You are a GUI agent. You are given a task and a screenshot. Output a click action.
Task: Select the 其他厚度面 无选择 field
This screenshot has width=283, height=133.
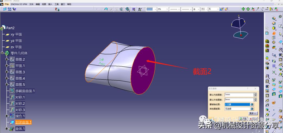pos(237,109)
